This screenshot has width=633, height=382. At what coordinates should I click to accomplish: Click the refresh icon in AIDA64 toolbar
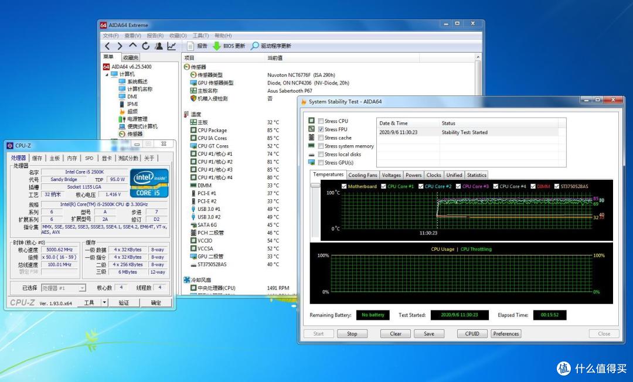pos(146,46)
